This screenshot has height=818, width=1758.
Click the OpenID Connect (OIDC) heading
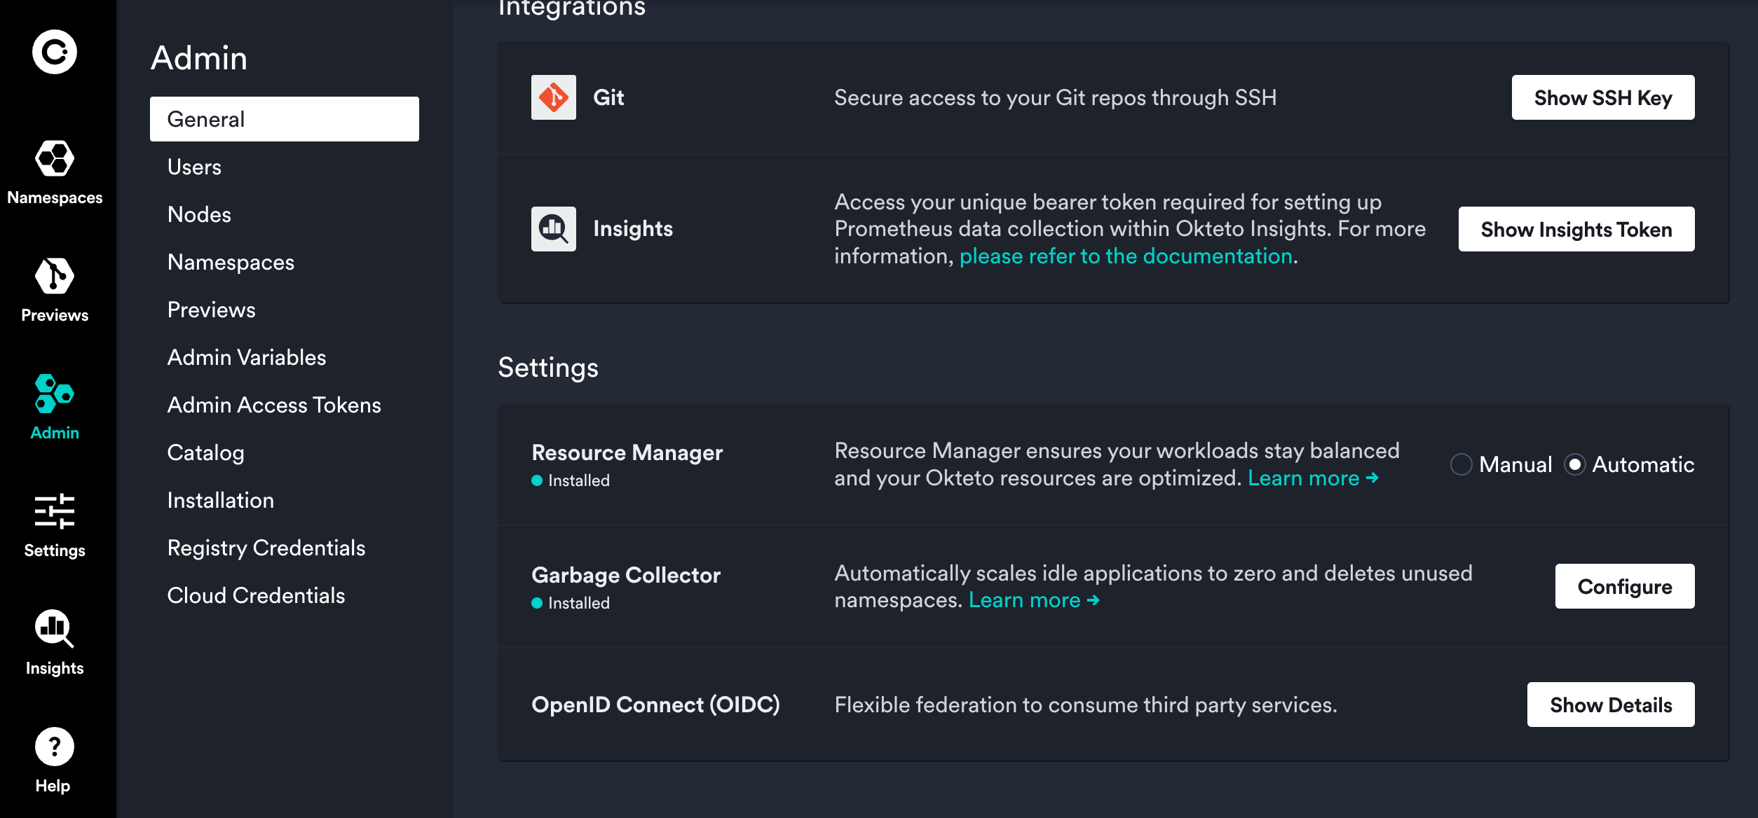[x=655, y=705]
